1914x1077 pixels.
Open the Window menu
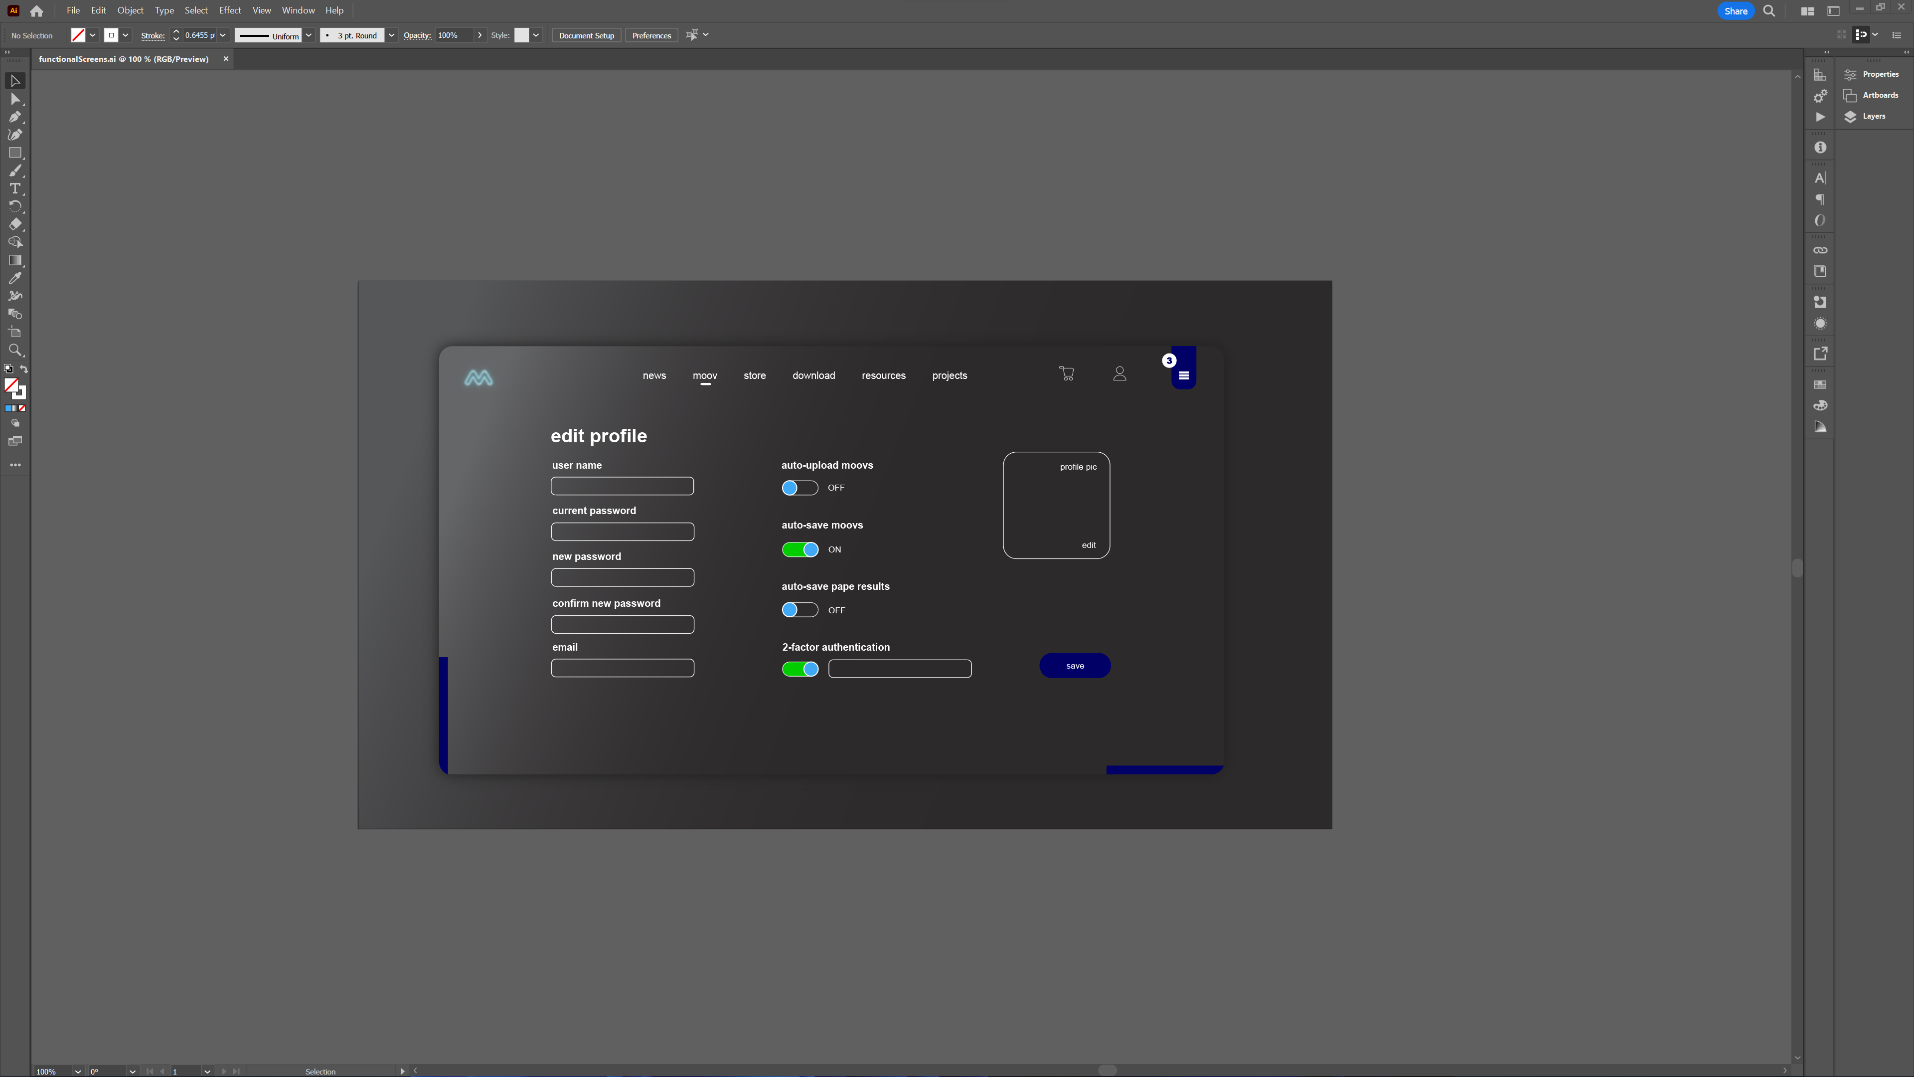[298, 10]
